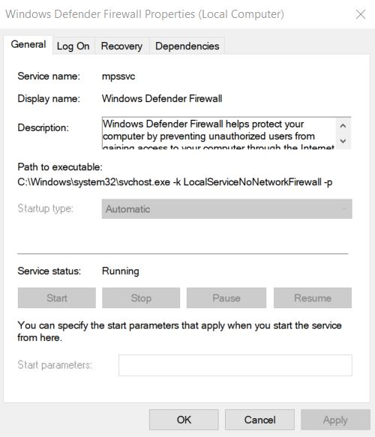Image resolution: width=375 pixels, height=437 pixels.
Task: Click the Stop service button
Action: click(x=141, y=298)
